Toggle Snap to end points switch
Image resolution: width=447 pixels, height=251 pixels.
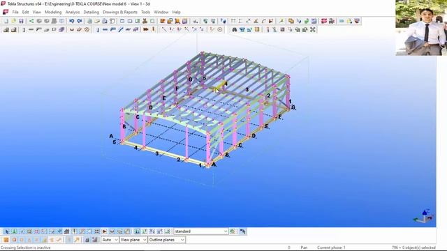pyautogui.click(x=14, y=240)
